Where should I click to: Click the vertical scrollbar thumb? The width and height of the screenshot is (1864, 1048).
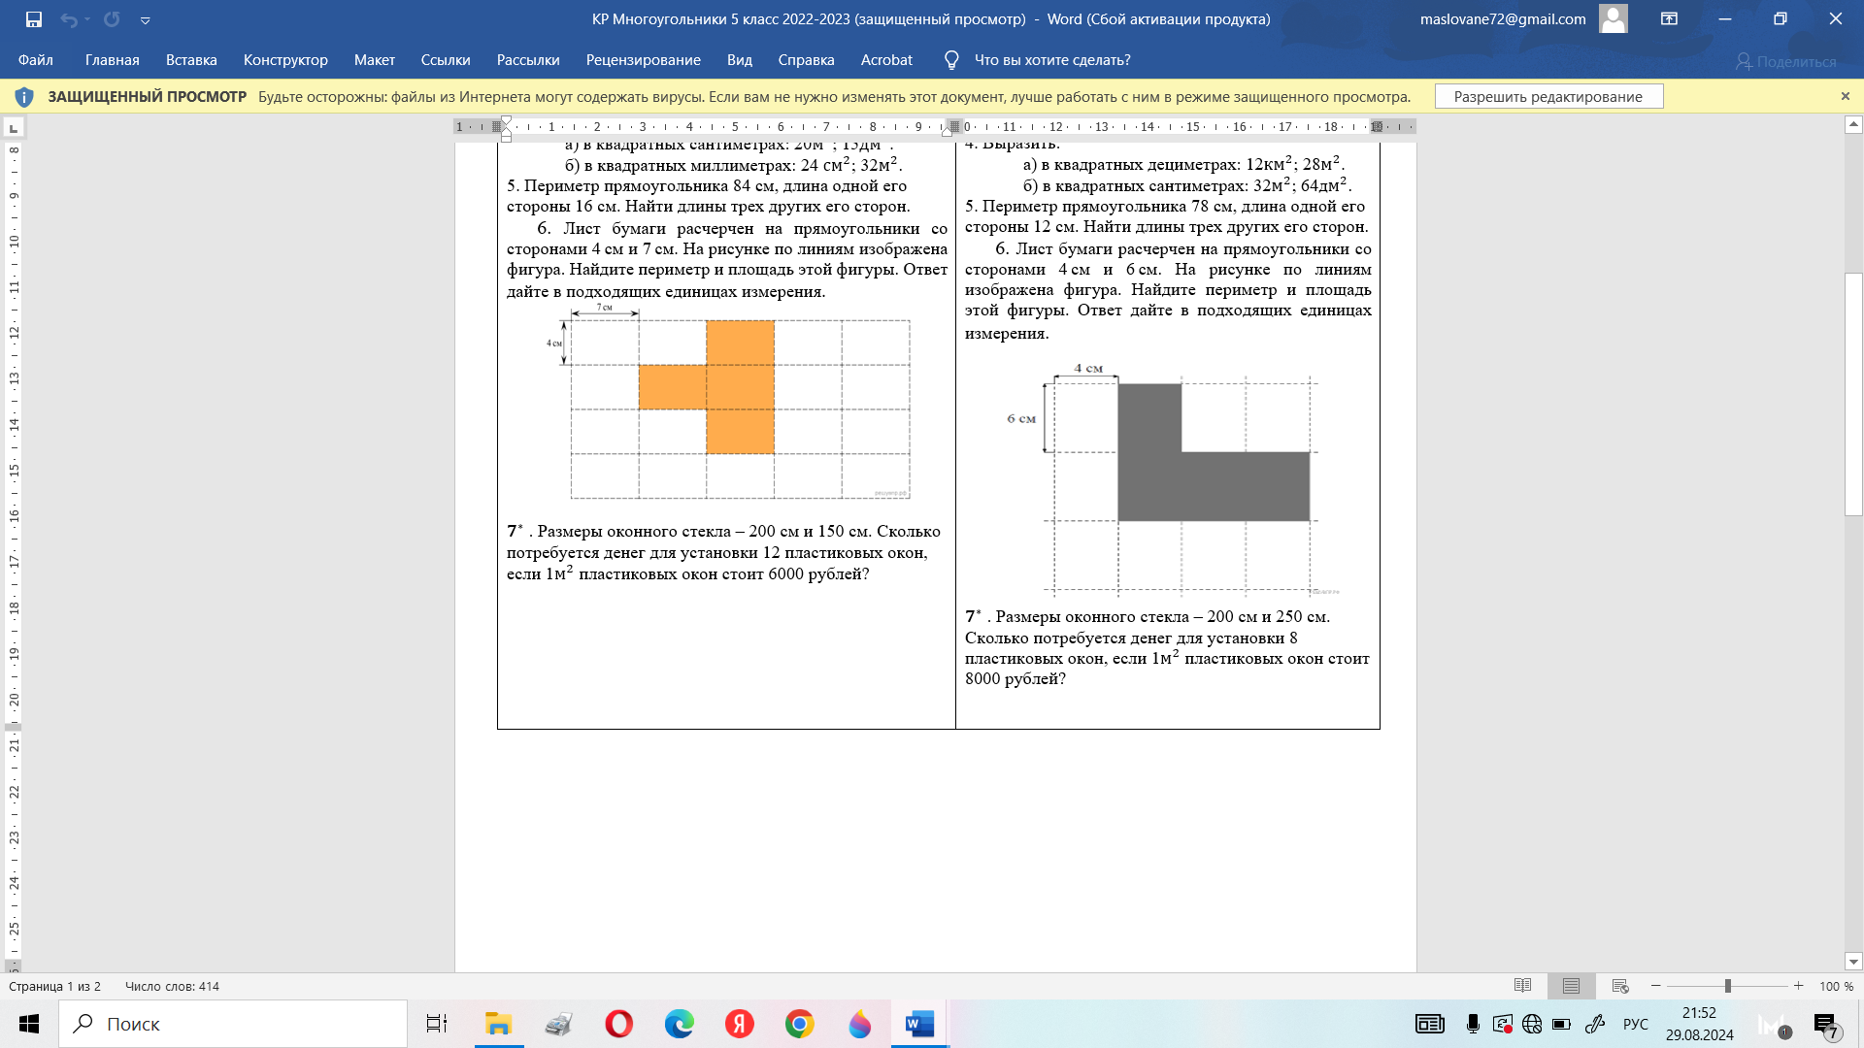tap(1853, 394)
